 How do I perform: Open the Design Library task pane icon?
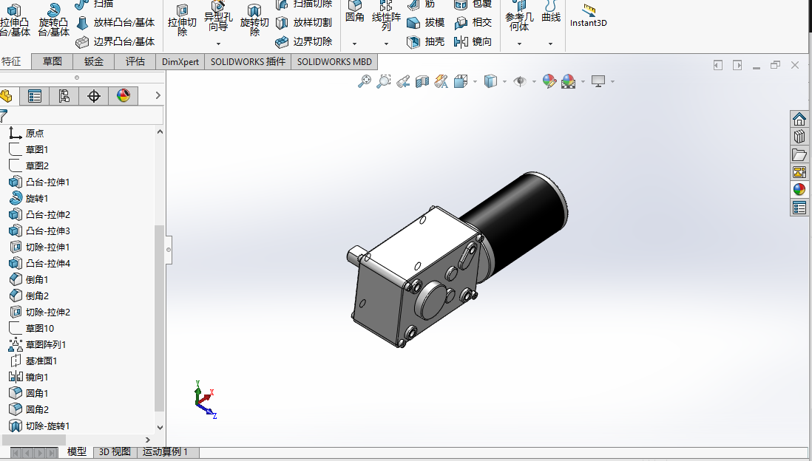click(x=799, y=136)
